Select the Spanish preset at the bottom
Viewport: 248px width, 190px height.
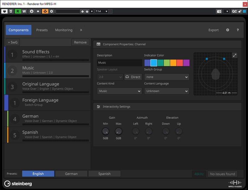coord(104,174)
